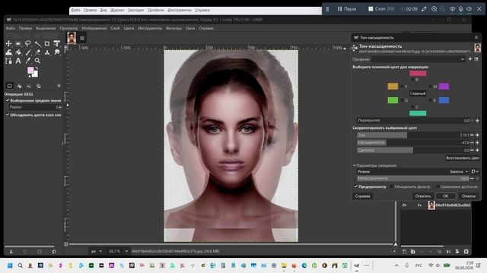This screenshot has height=273, width=487.
Task: Select the Text tool
Action: [18, 61]
